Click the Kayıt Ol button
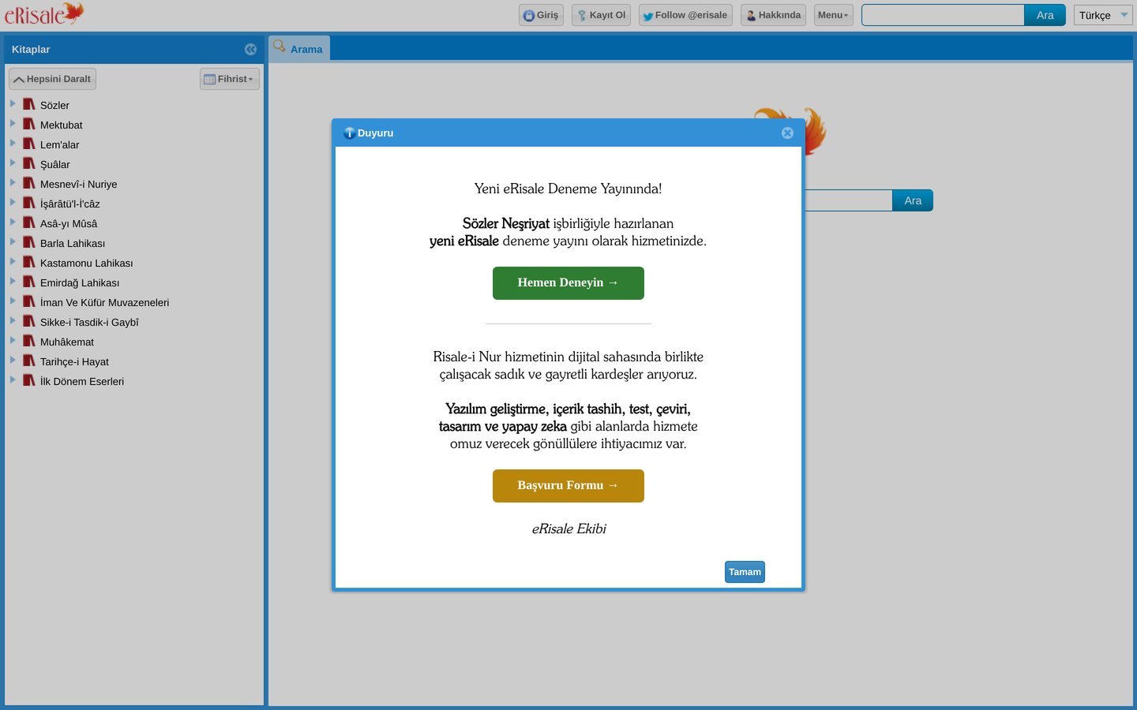This screenshot has height=710, width=1137. [x=601, y=15]
